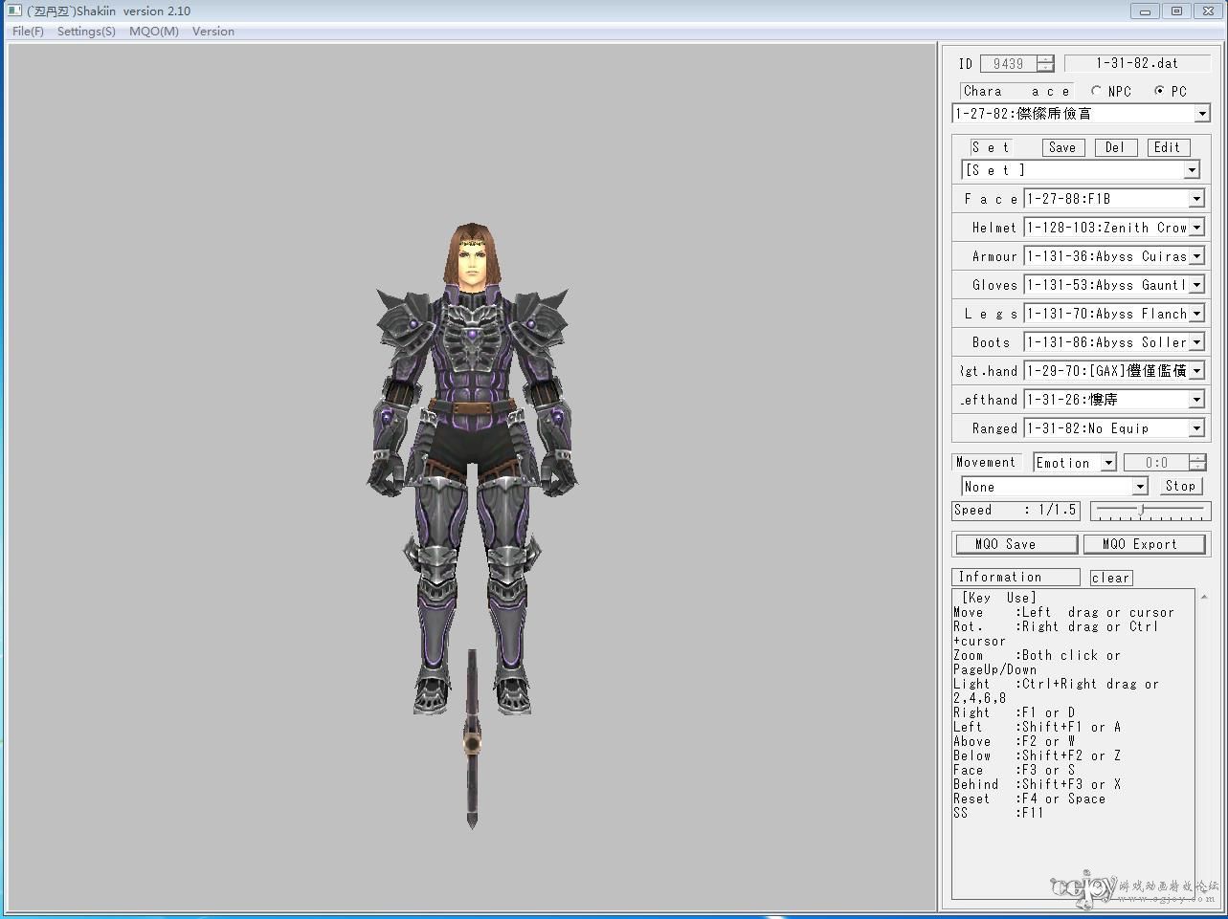Click the Speed slider track

point(1150,512)
